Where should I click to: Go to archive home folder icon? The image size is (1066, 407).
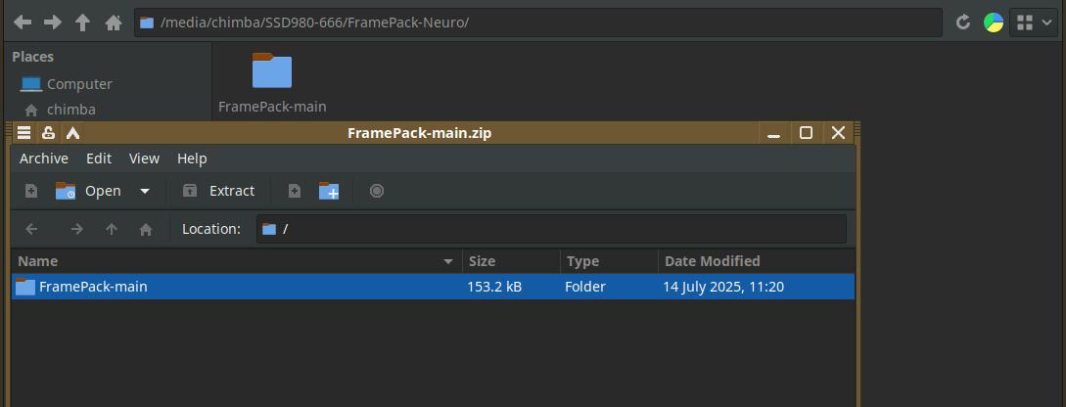tap(146, 229)
